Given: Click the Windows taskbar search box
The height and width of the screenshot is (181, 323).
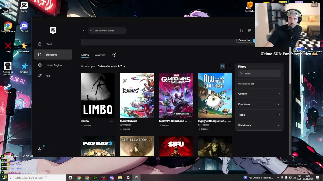Looking at the screenshot, I should (37, 178).
